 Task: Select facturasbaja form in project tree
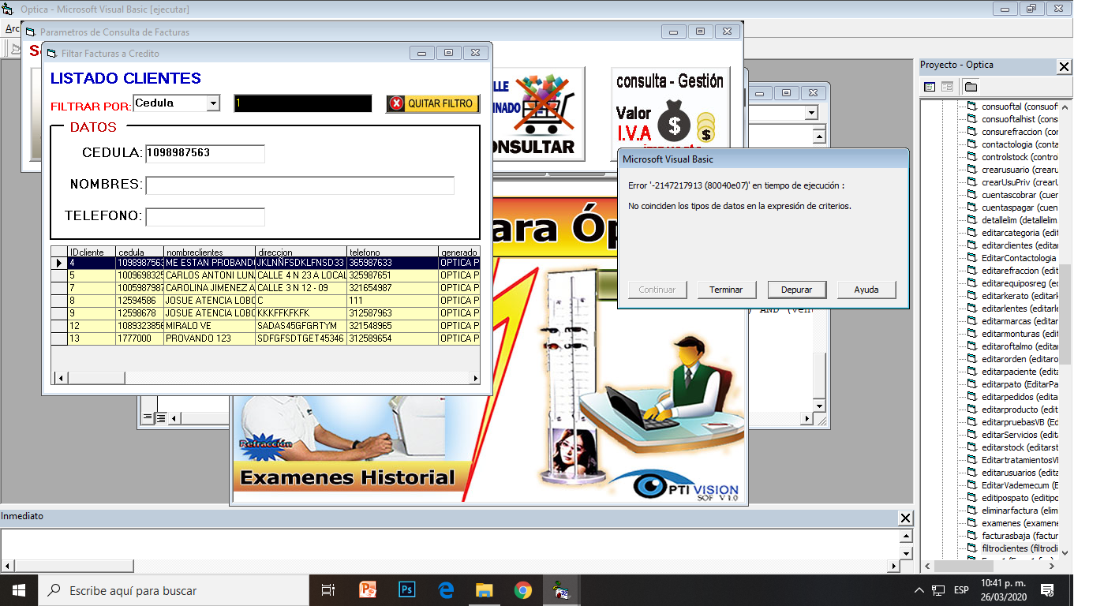(1020, 536)
